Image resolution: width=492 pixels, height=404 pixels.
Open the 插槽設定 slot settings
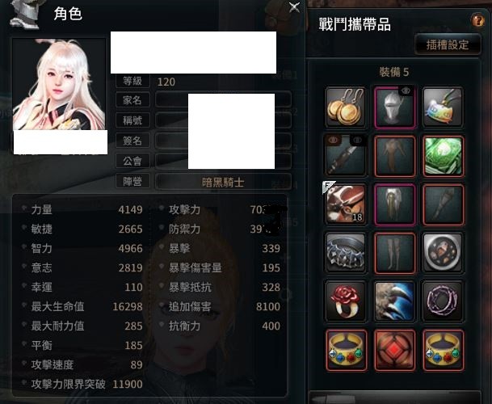click(448, 45)
